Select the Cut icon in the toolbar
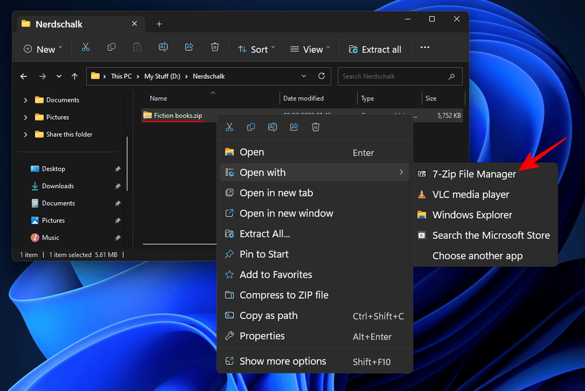Screen dimensions: 585x391 tap(85, 47)
